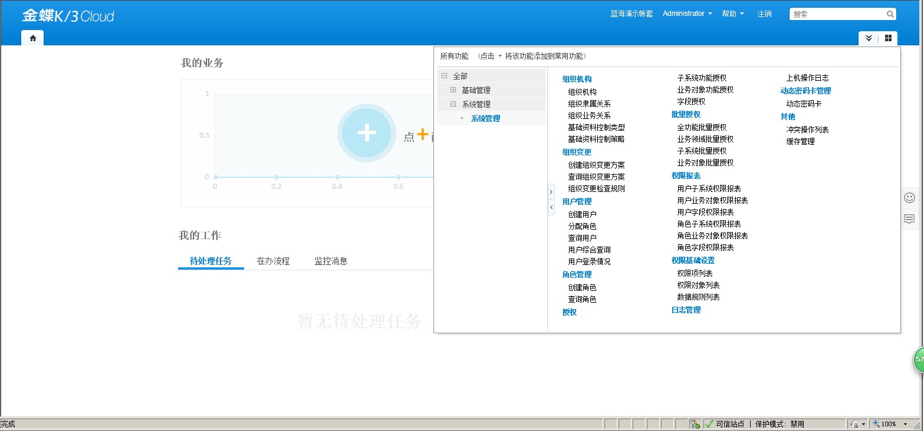The image size is (924, 431).
Task: Open 缓存管理
Action: tap(800, 141)
